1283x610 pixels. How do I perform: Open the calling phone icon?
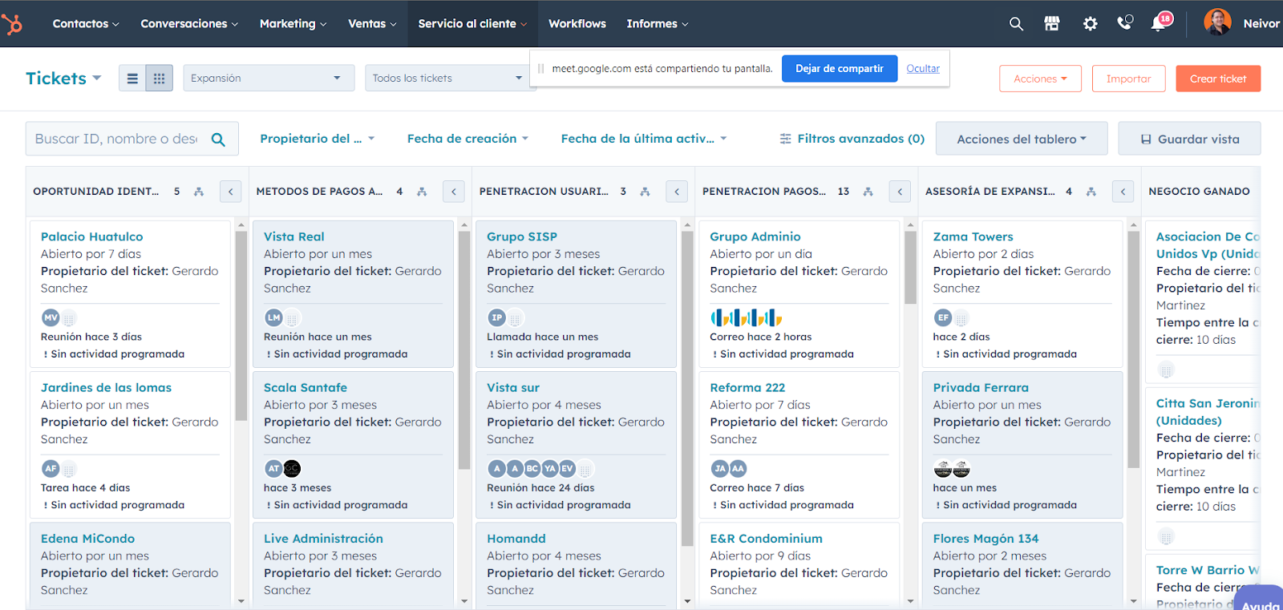(x=1125, y=23)
